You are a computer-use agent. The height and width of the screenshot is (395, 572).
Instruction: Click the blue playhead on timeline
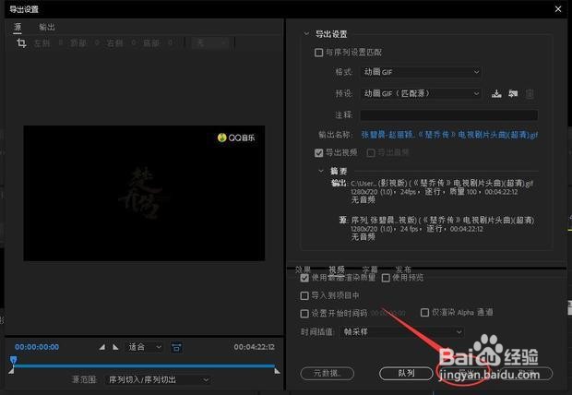pyautogui.click(x=14, y=360)
